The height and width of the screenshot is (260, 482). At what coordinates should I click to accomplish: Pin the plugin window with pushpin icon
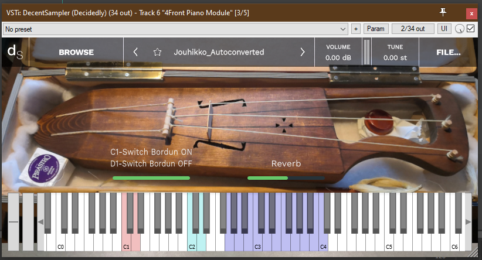click(444, 11)
